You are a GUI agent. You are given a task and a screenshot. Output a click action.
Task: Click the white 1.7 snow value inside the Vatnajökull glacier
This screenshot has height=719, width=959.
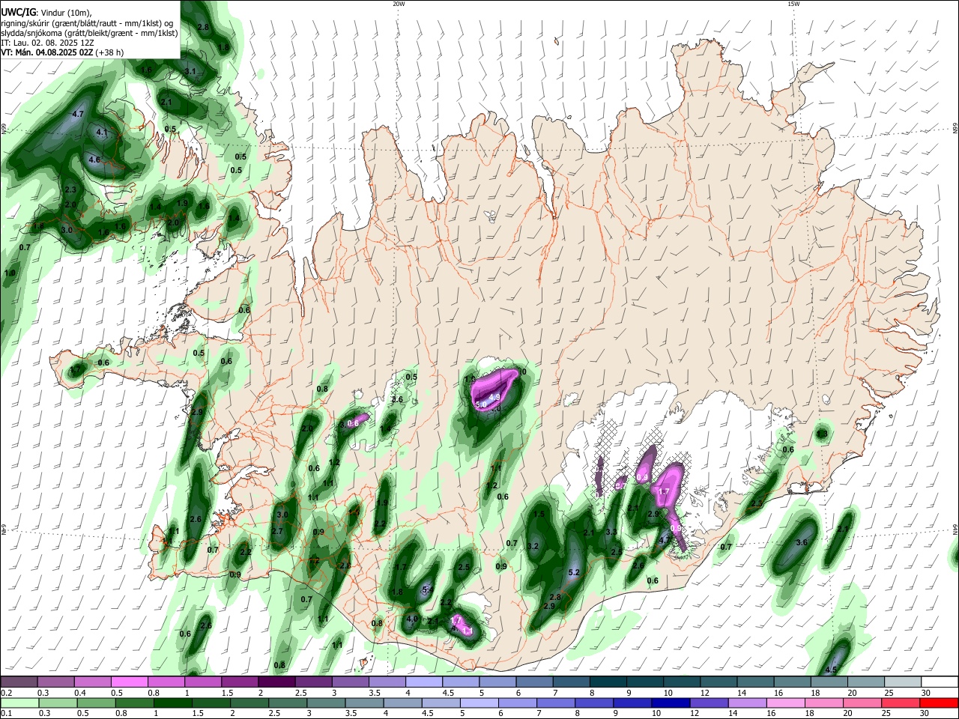663,491
